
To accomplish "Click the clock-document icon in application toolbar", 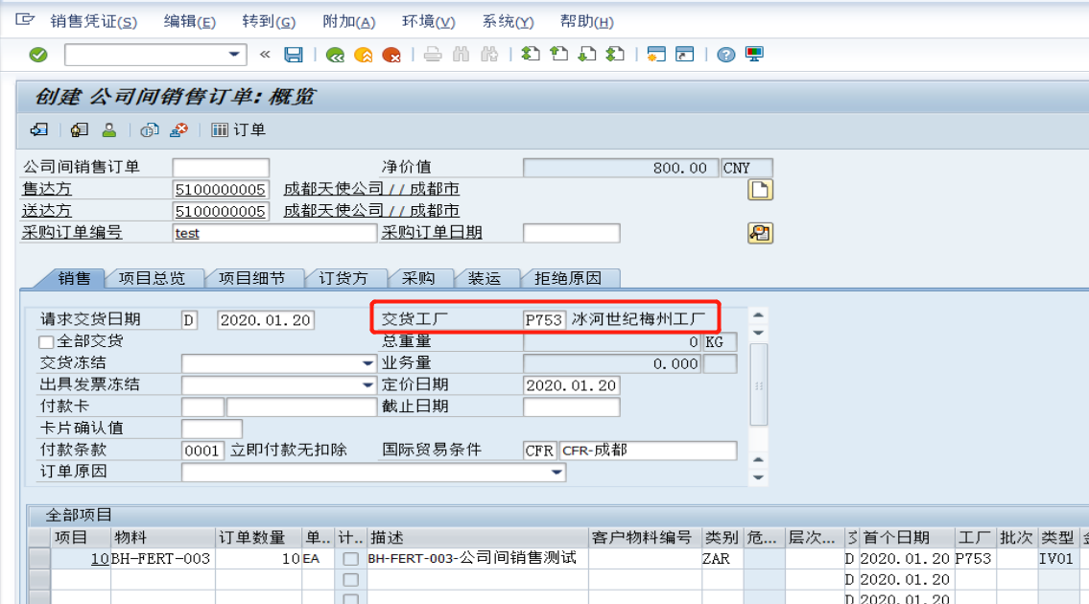I will (150, 129).
